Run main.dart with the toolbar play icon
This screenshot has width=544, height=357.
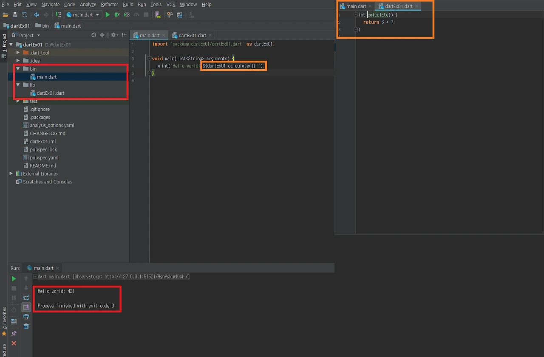point(108,15)
